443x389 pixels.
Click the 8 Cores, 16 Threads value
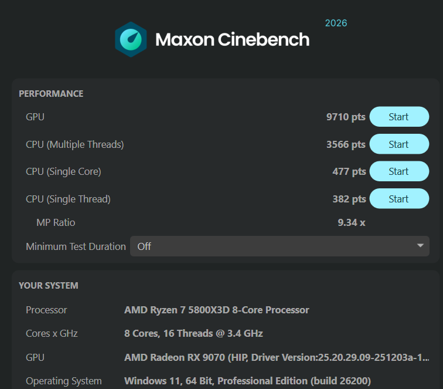[193, 333]
